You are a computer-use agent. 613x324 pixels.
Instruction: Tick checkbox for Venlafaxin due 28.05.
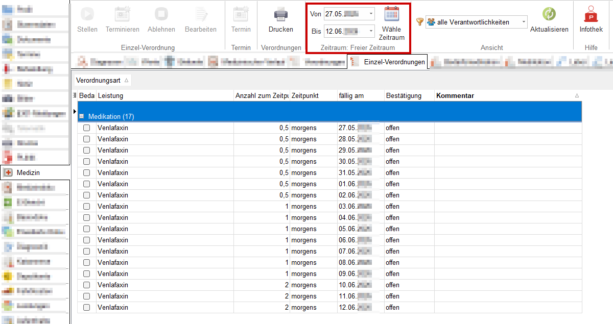tap(86, 139)
